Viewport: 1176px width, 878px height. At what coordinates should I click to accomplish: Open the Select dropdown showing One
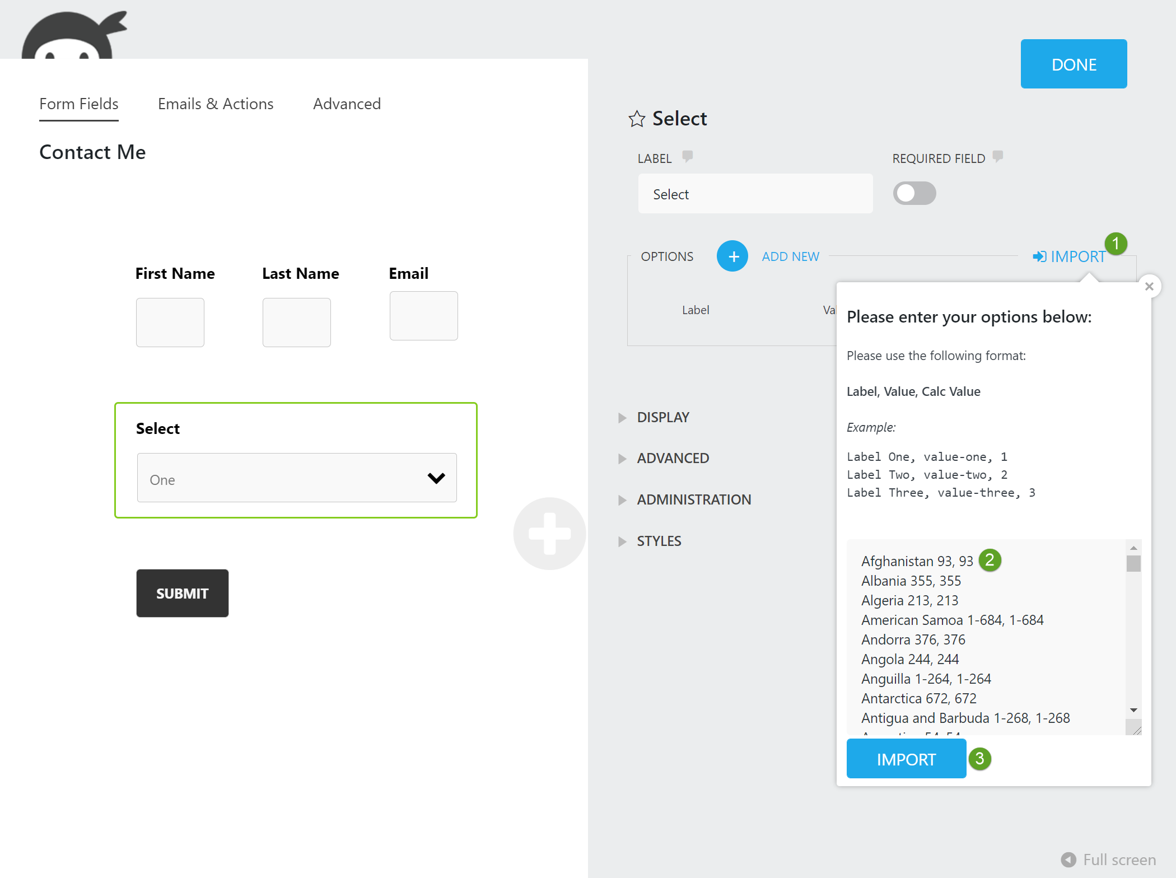297,478
